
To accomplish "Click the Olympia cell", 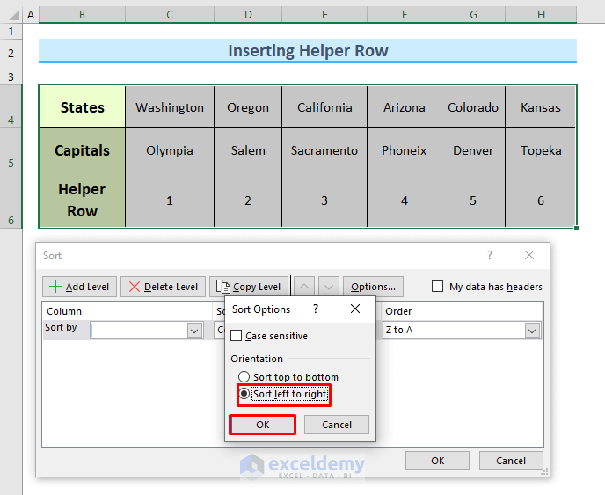I will point(170,150).
